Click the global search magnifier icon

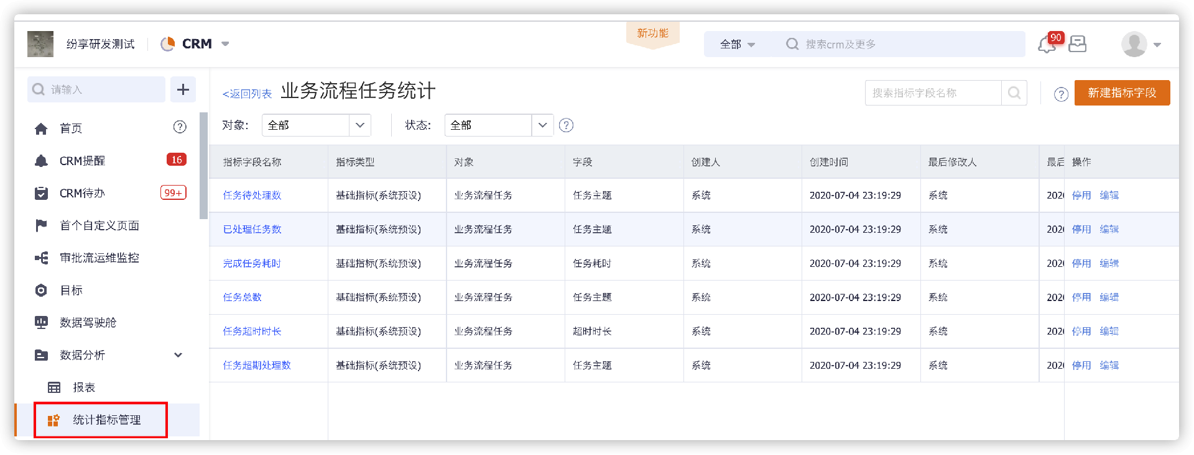click(792, 44)
